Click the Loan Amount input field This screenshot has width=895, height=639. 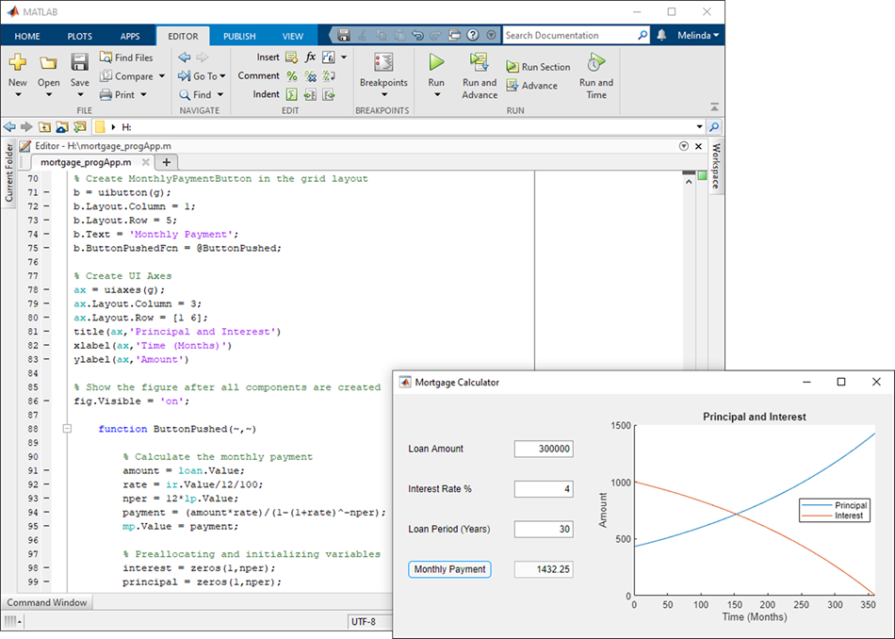pyautogui.click(x=544, y=450)
